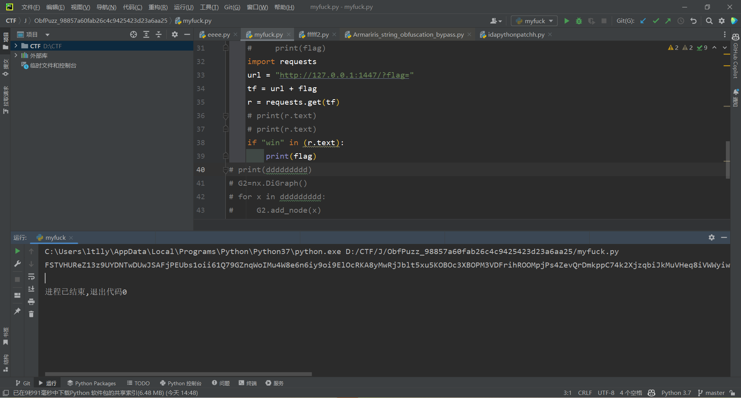741x398 pixels.
Task: Click Expand All in Project panel
Action: tap(146, 34)
